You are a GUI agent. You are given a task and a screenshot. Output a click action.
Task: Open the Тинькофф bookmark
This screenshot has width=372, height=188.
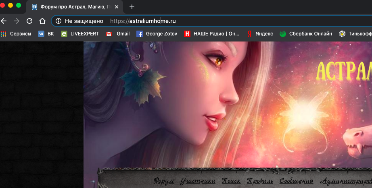(355, 34)
